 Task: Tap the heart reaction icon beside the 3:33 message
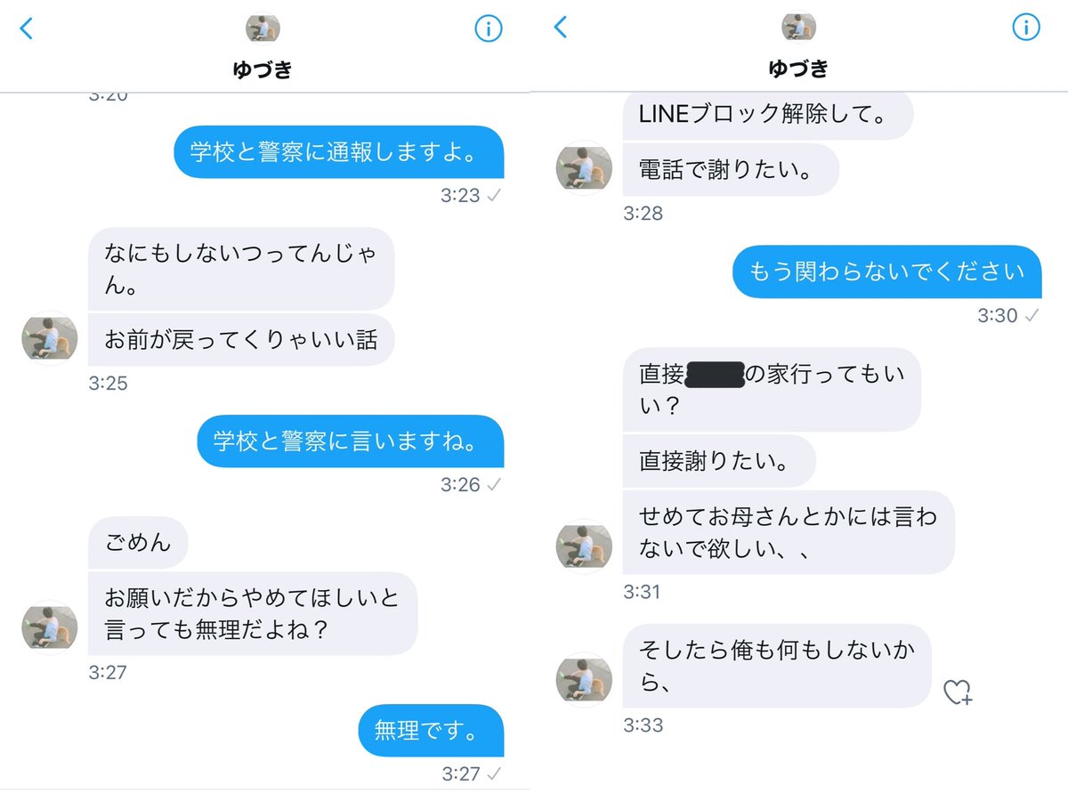(958, 692)
